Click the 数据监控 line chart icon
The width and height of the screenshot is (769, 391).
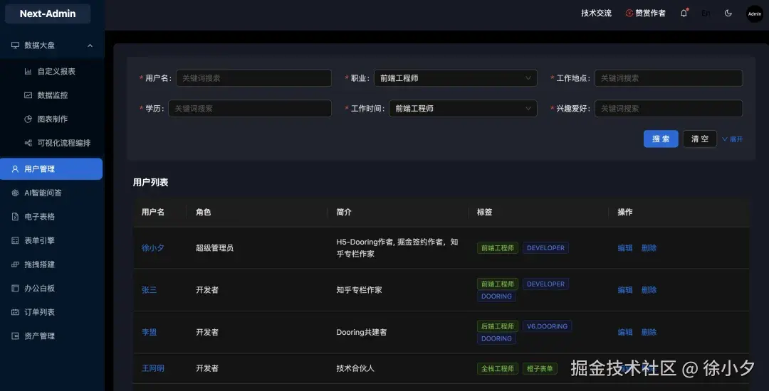pos(28,95)
